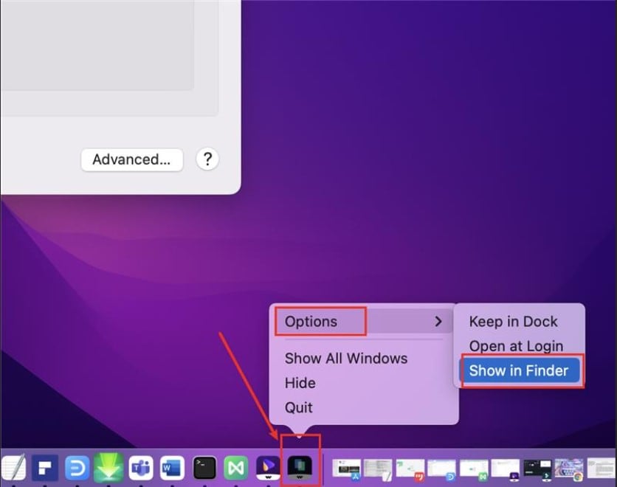Image resolution: width=617 pixels, height=487 pixels.
Task: Restore minimized window with red badge
Action: click(x=410, y=469)
